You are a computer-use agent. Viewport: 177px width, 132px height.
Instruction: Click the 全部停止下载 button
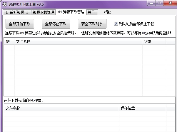[56, 24]
